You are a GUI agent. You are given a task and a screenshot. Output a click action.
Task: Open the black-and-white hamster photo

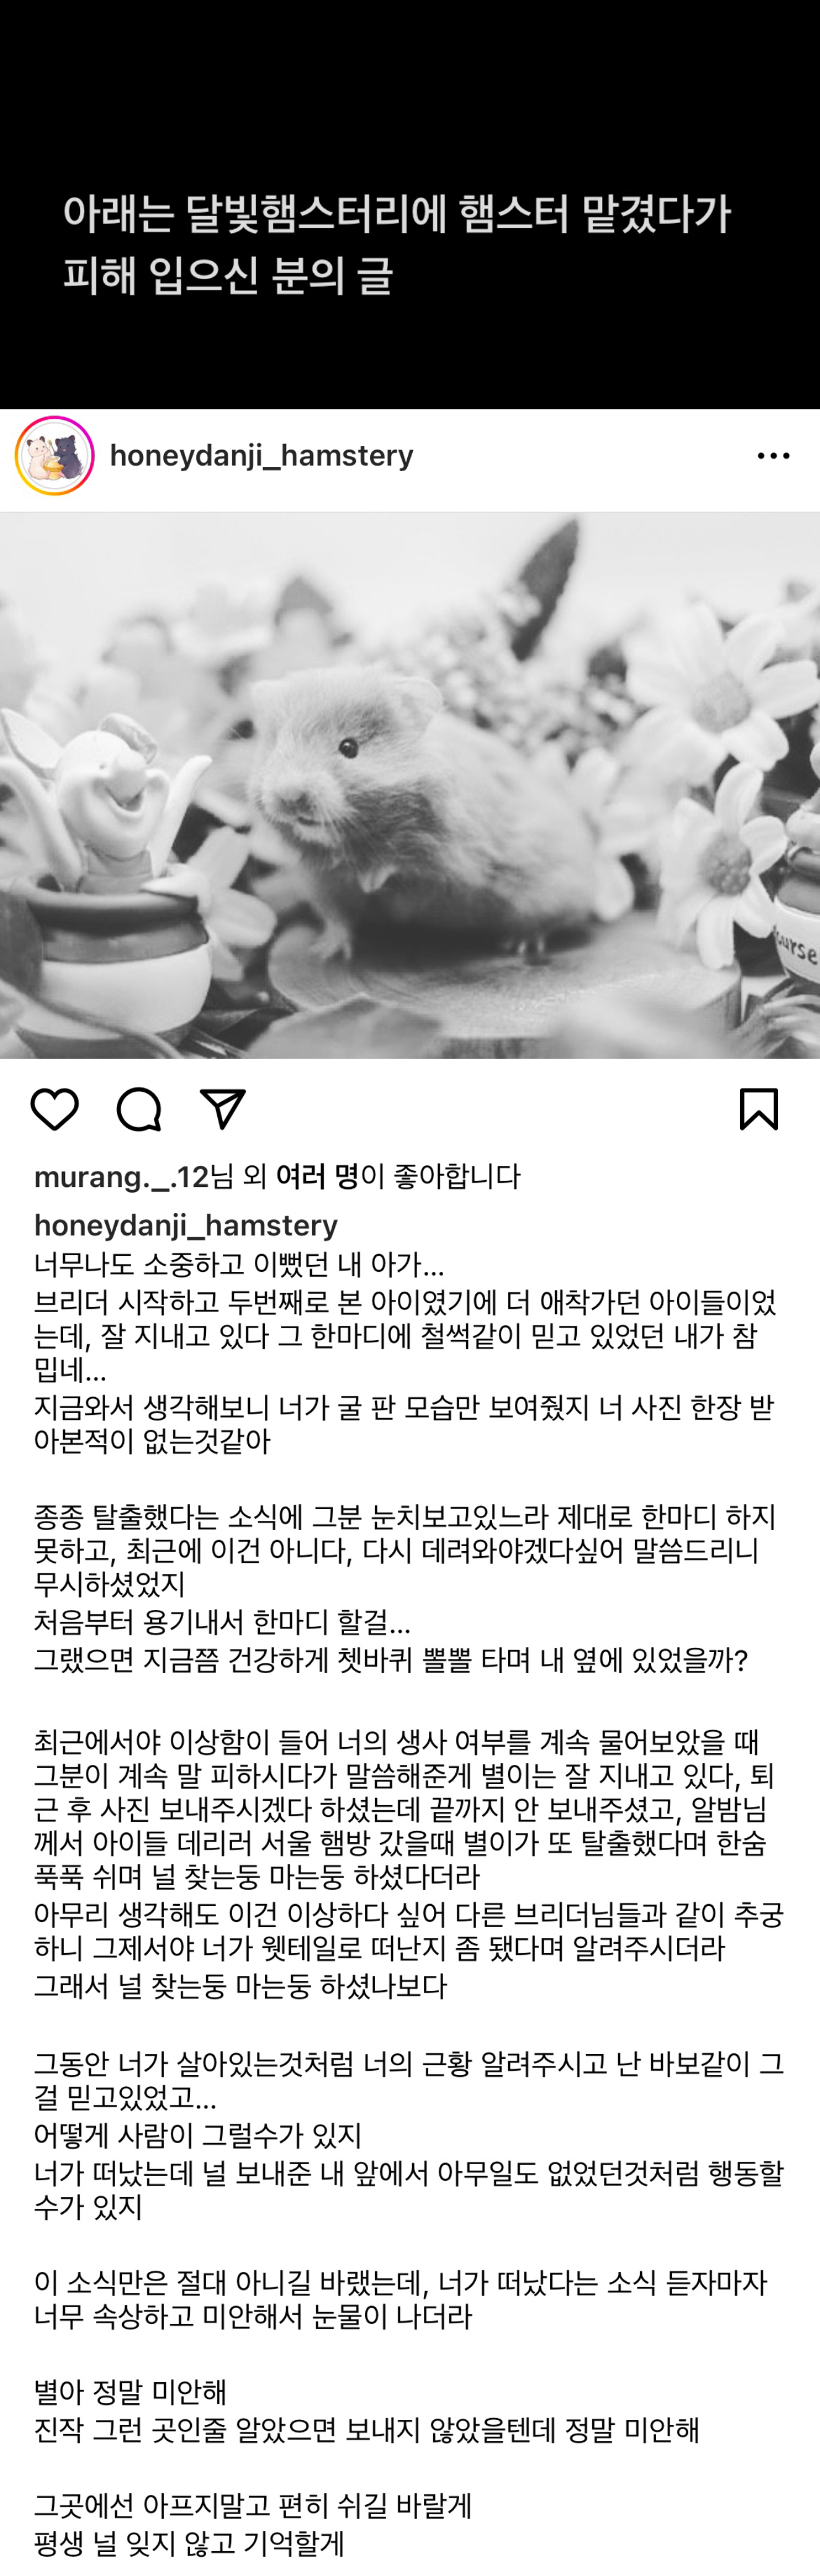pos(410,785)
